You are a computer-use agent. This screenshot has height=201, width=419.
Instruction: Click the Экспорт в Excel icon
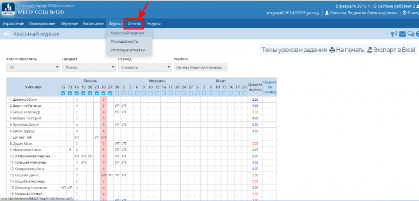(369, 50)
